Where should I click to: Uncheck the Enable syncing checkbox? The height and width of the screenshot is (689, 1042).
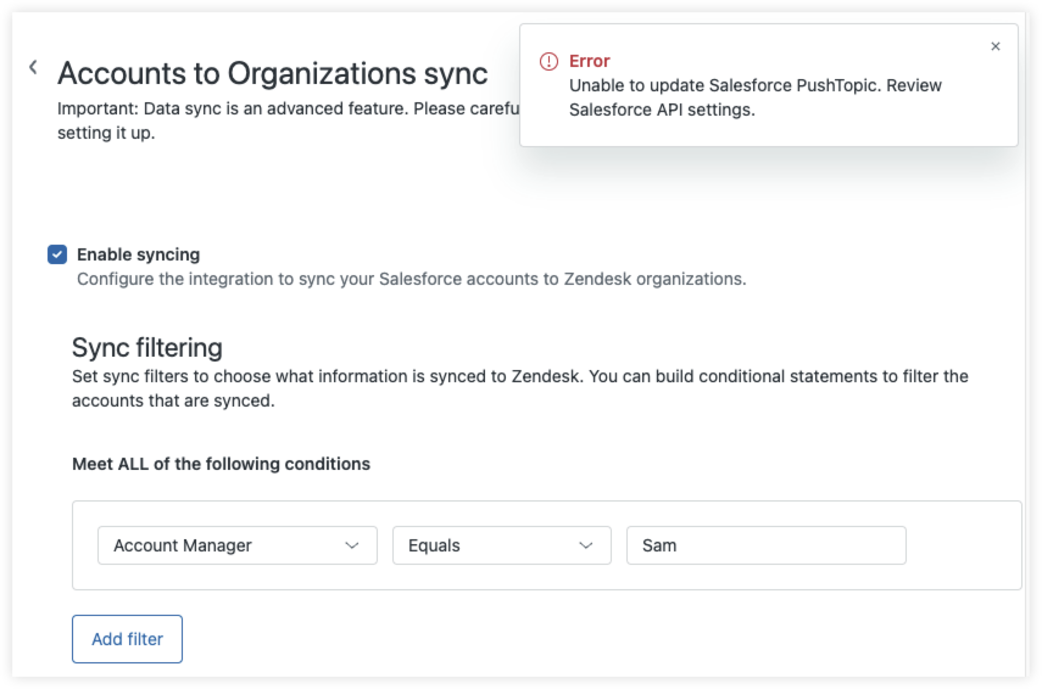click(x=57, y=254)
